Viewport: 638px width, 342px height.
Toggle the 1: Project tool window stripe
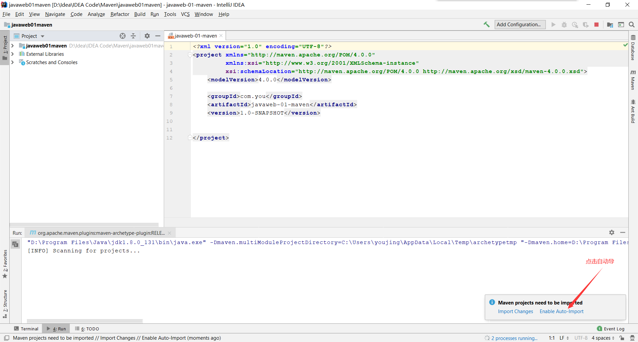(5, 48)
